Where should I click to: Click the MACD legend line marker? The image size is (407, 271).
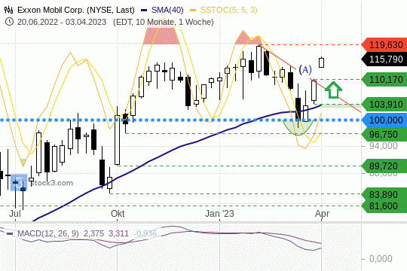tap(10, 233)
